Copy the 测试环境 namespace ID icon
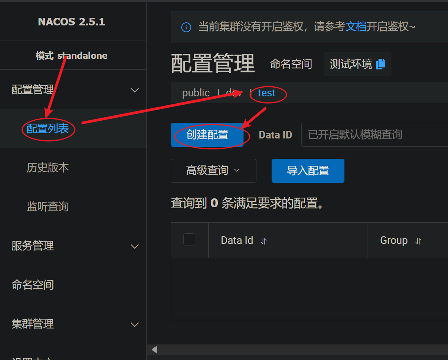 coord(380,64)
